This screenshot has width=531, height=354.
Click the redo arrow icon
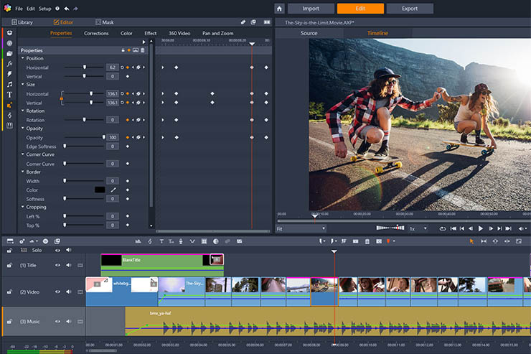[75, 9]
